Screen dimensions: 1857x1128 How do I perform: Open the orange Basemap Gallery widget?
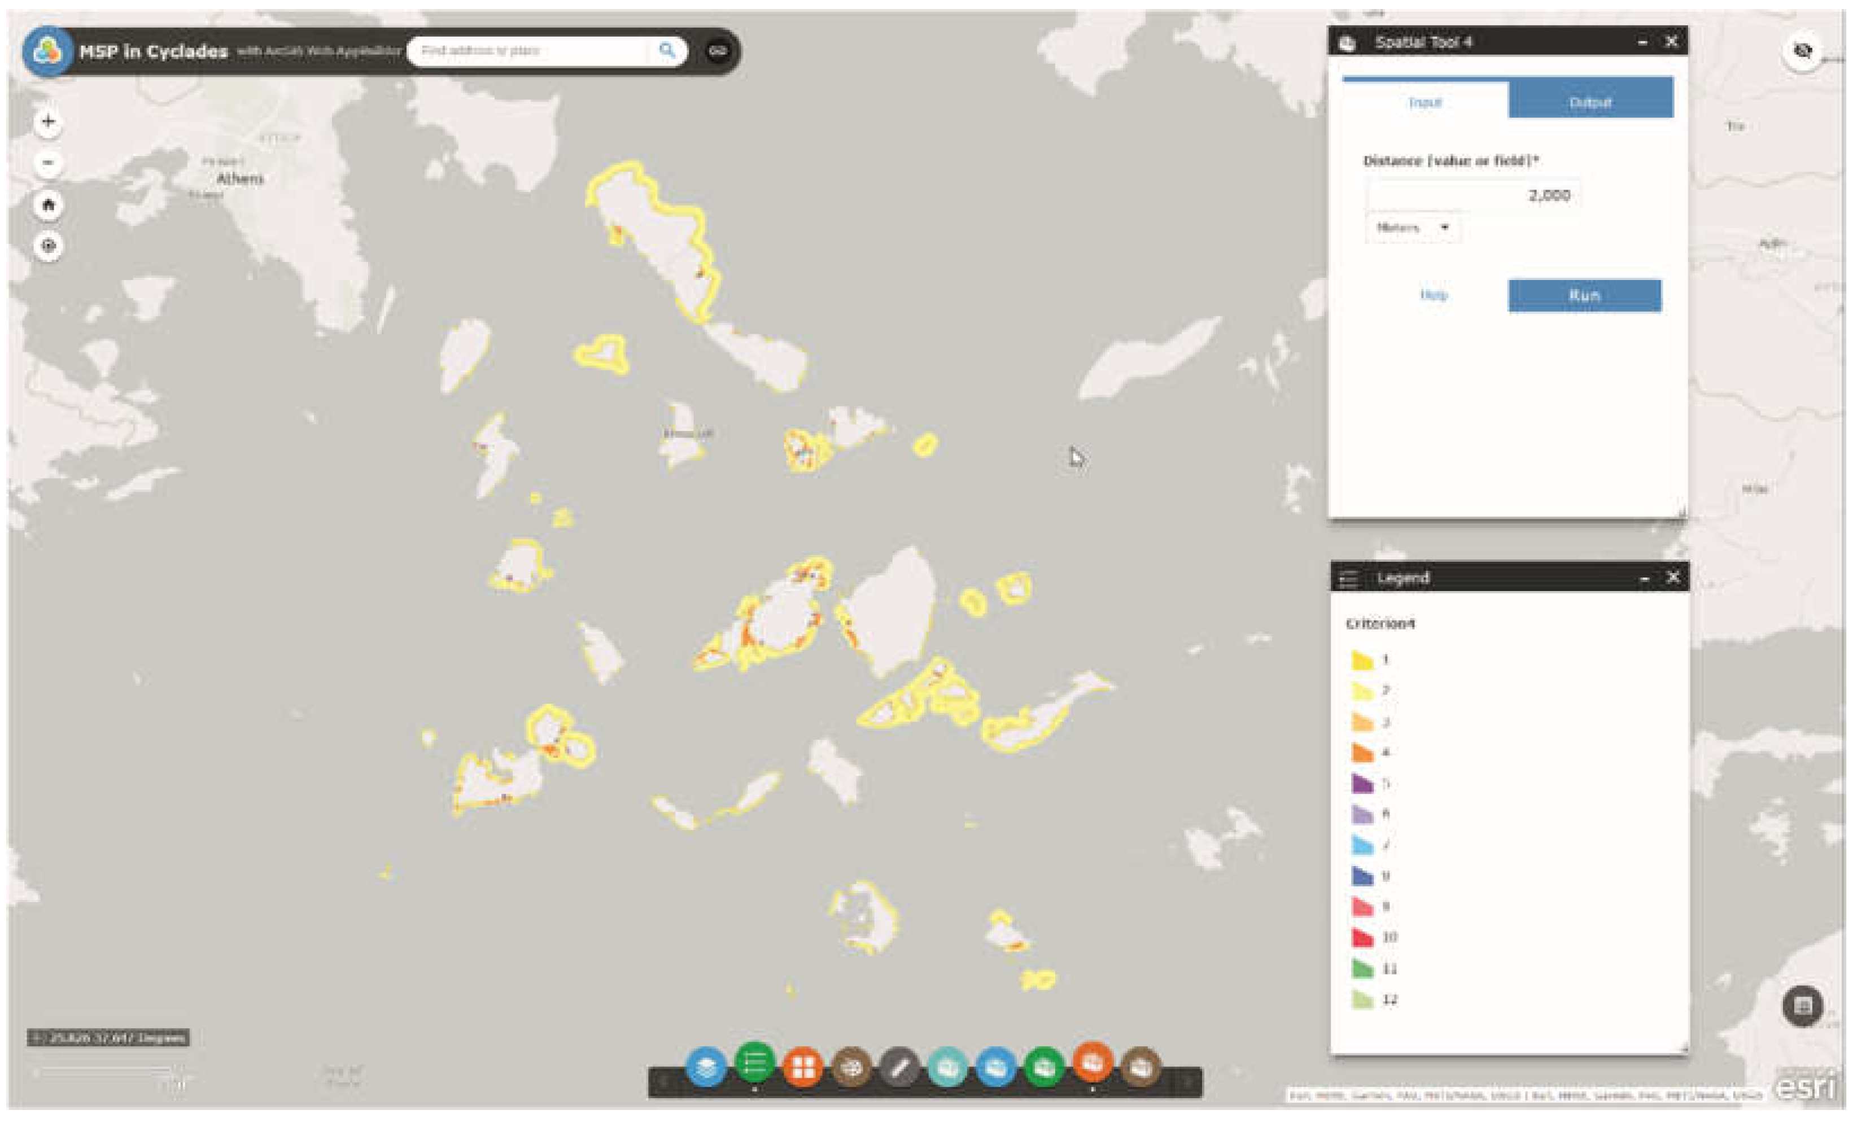803,1067
